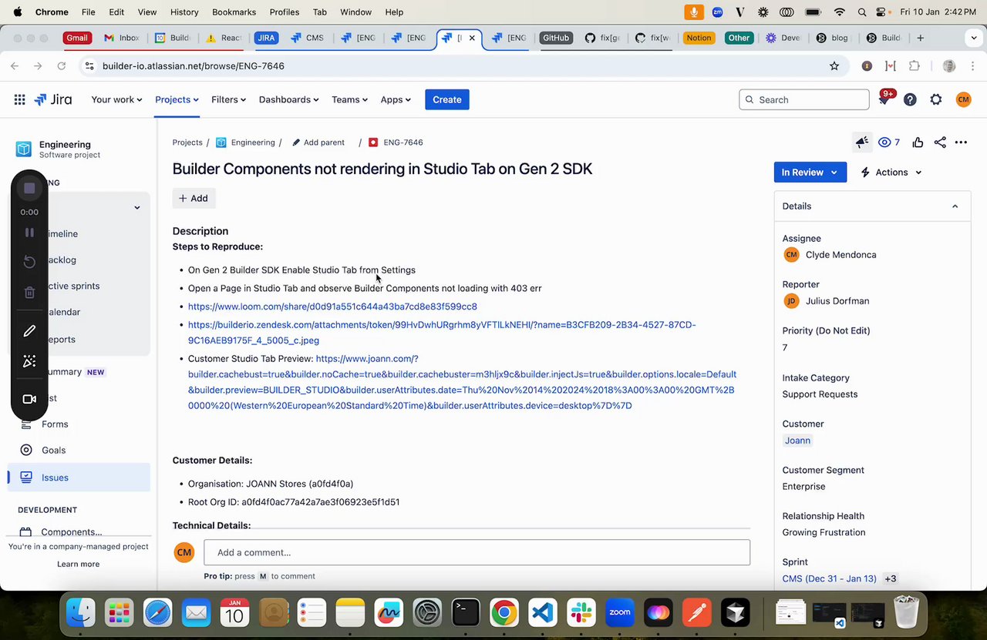
Task: Open Zoom from the Dock
Action: (x=620, y=613)
